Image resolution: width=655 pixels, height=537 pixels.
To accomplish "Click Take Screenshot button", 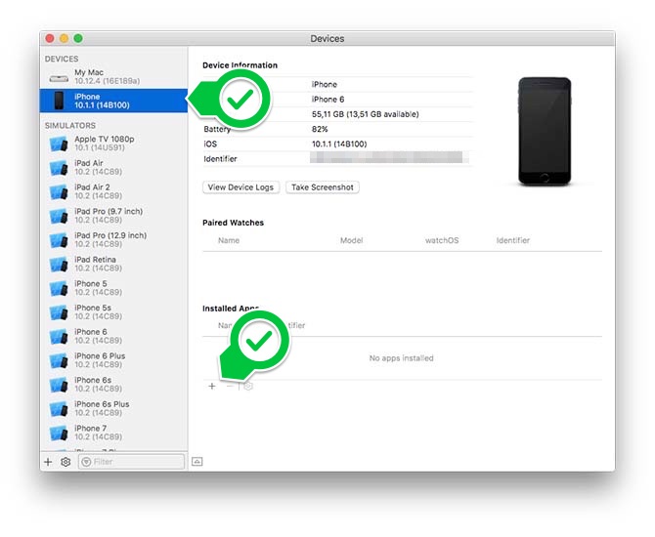I will click(322, 187).
